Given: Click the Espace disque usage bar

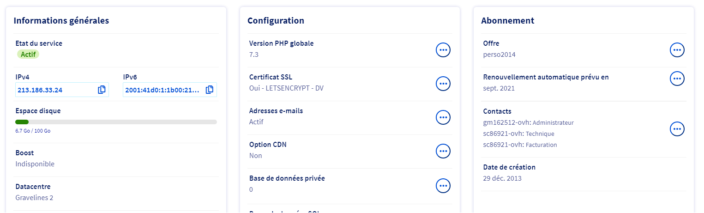Looking at the screenshot, I should pos(116,122).
